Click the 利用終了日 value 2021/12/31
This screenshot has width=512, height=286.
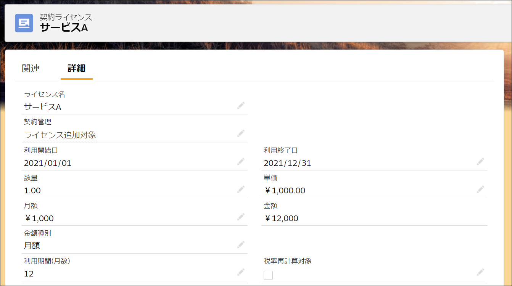coord(287,163)
